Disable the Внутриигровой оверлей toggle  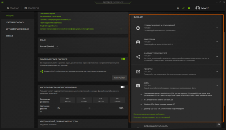[123, 59]
